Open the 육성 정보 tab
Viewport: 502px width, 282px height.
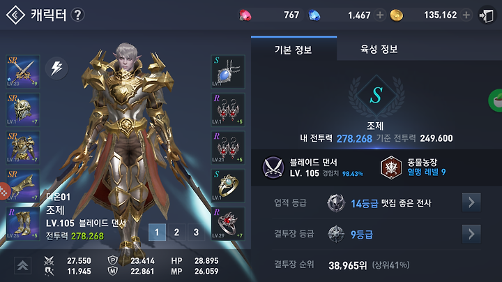379,49
